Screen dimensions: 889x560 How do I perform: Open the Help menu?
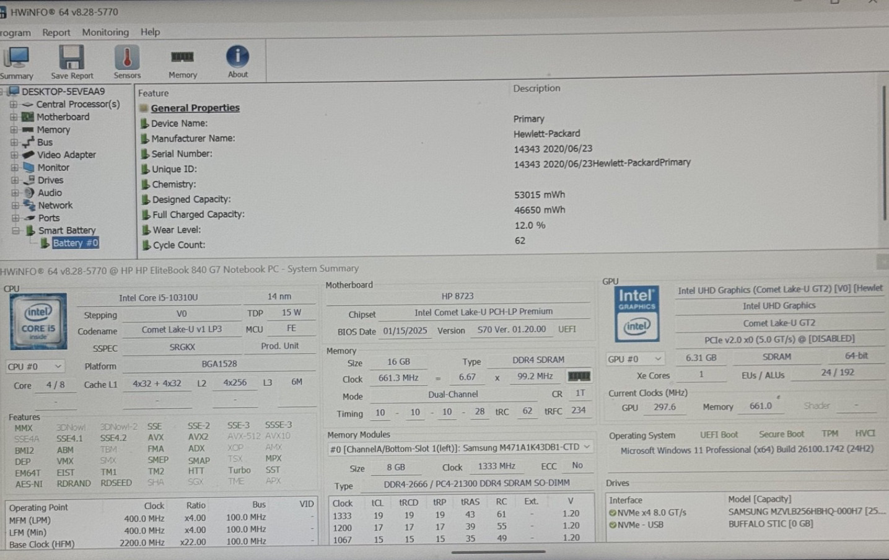point(150,32)
